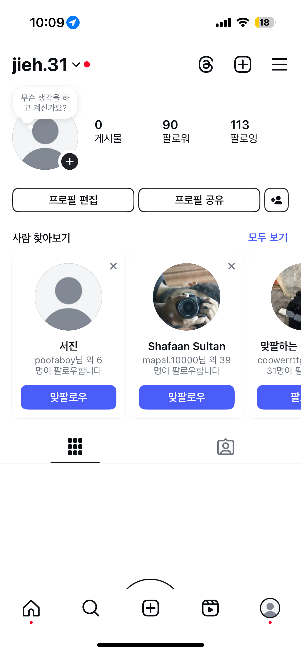Tap bottom bar create post icon
The image size is (301, 653).
151,608
